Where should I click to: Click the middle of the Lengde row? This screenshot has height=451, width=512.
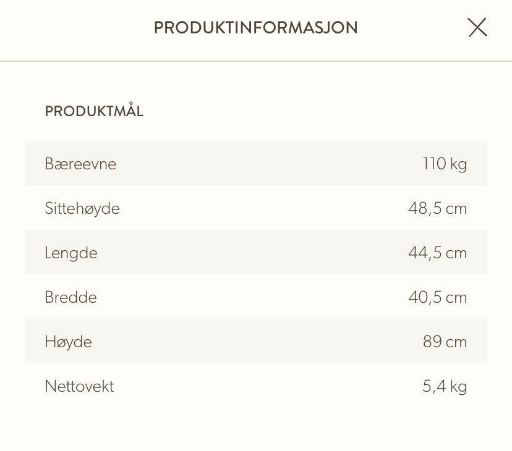[x=256, y=252]
